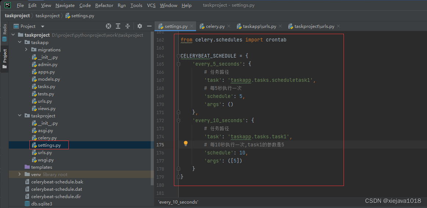Fold the every_10_seconds dictionary block
The height and width of the screenshot is (208, 427).
(178, 120)
